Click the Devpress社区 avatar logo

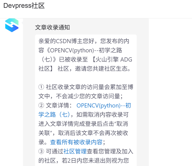coord(12,25)
